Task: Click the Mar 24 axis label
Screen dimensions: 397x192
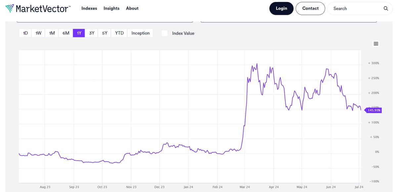Action: (x=244, y=187)
